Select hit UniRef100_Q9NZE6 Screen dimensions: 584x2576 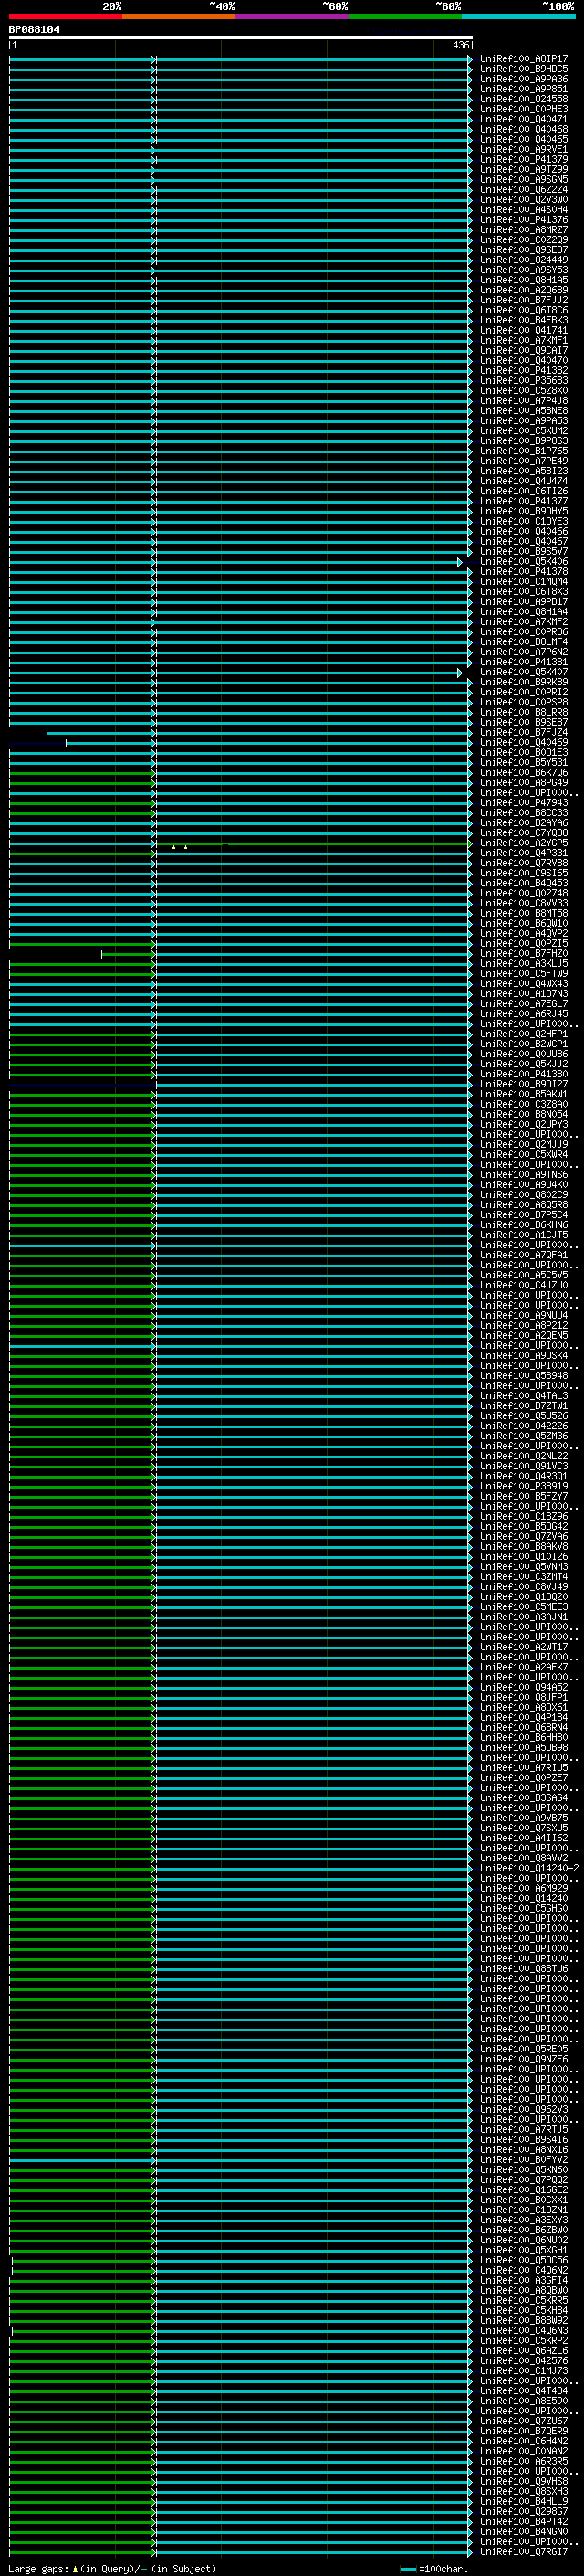pos(523,2059)
